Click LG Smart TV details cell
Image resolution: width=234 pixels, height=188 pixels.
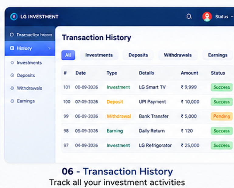coord(152,87)
